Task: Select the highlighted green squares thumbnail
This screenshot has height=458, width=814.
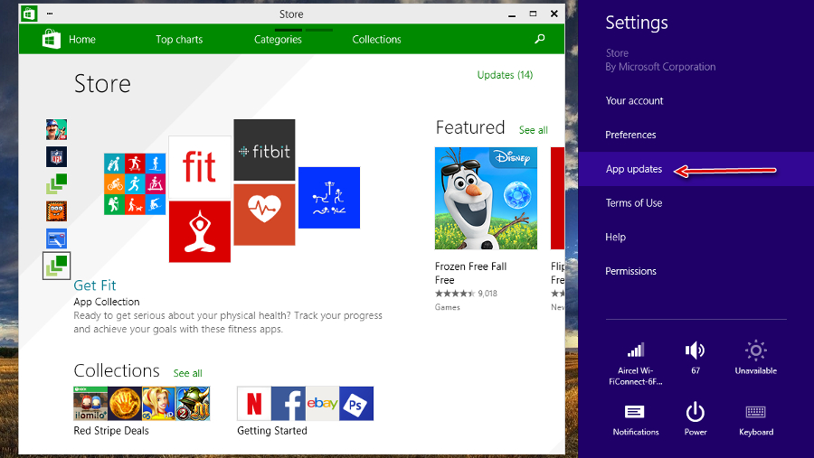Action: 56,266
